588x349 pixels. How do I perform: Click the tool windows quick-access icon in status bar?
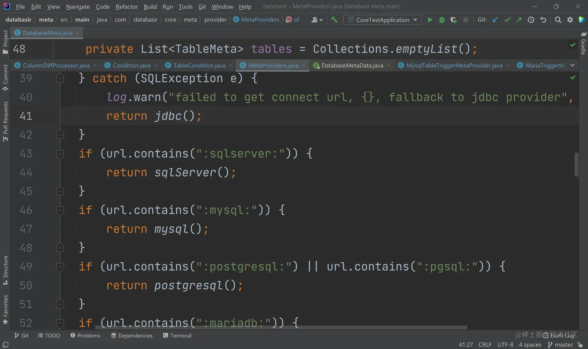click(5, 345)
